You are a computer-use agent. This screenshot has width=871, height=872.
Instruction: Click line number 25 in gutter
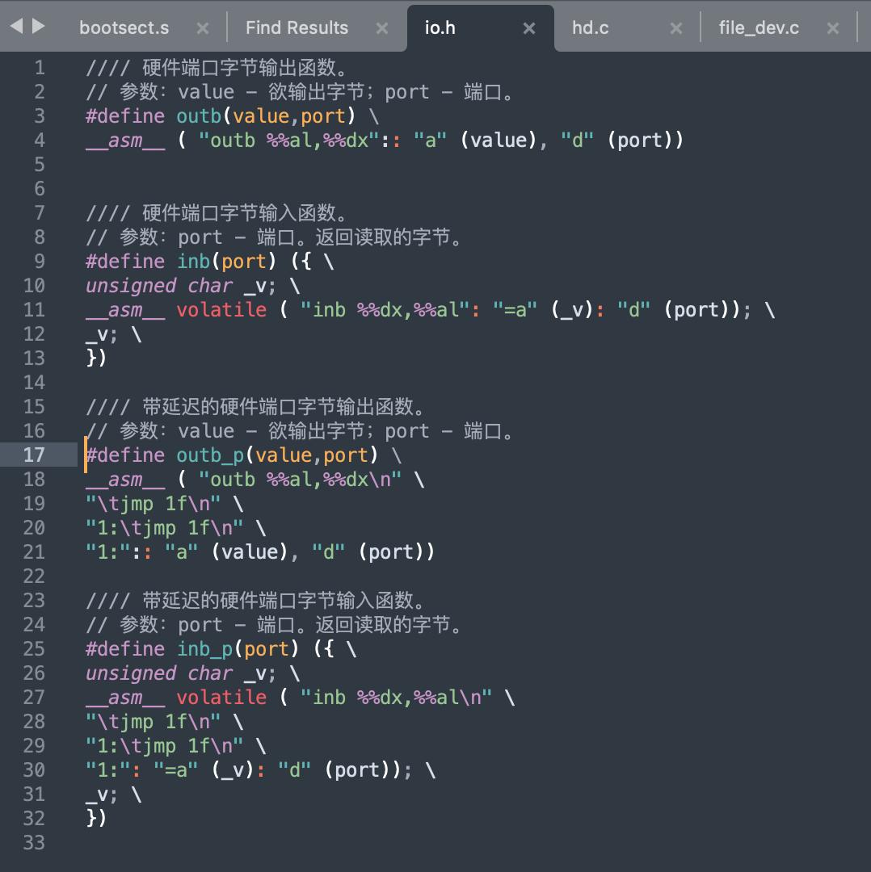(x=34, y=649)
